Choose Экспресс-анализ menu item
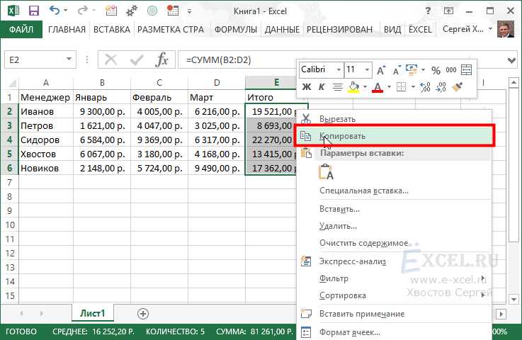 tap(394, 261)
